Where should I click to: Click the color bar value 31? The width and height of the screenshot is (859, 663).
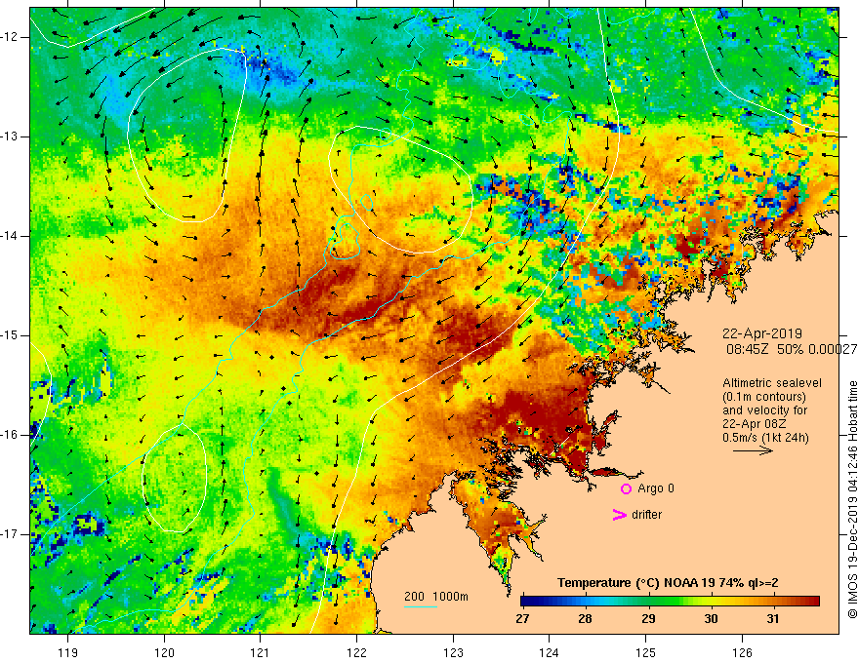772,619
